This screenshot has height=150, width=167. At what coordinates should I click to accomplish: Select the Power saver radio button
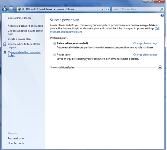point(54,55)
